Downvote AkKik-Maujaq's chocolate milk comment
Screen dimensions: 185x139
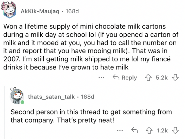coord(175,78)
